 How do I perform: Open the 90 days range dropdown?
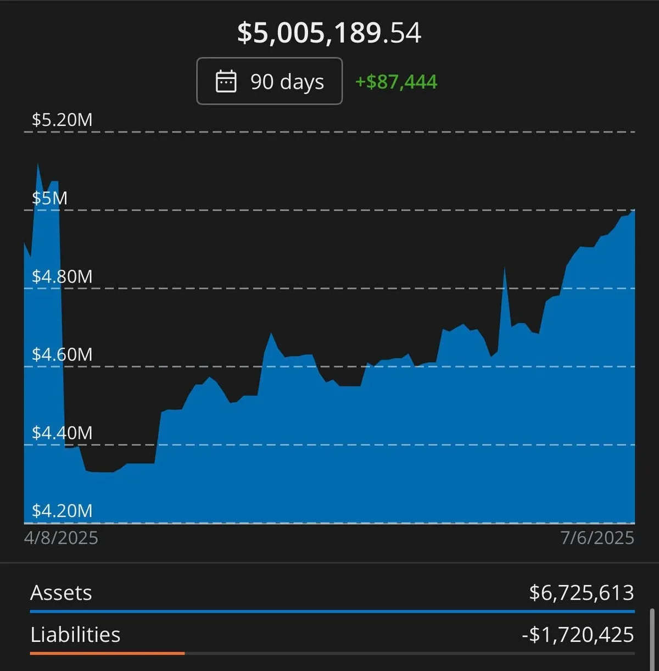coord(269,81)
